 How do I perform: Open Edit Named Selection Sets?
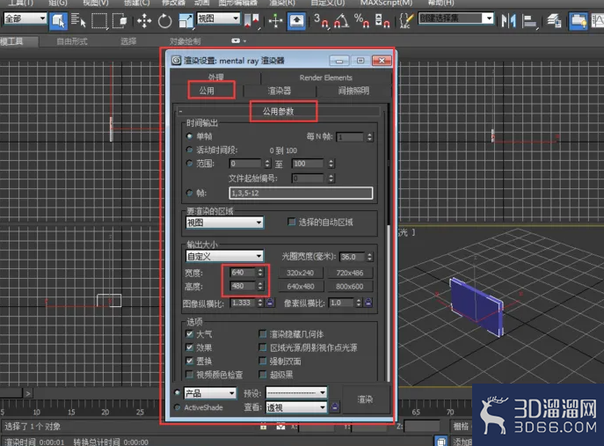click(x=407, y=20)
